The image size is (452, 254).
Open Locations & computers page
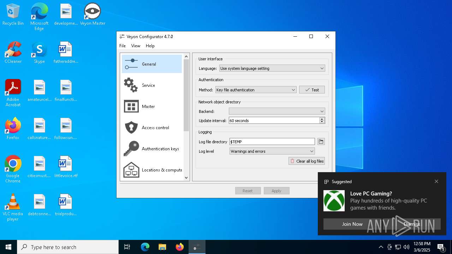coord(152,170)
